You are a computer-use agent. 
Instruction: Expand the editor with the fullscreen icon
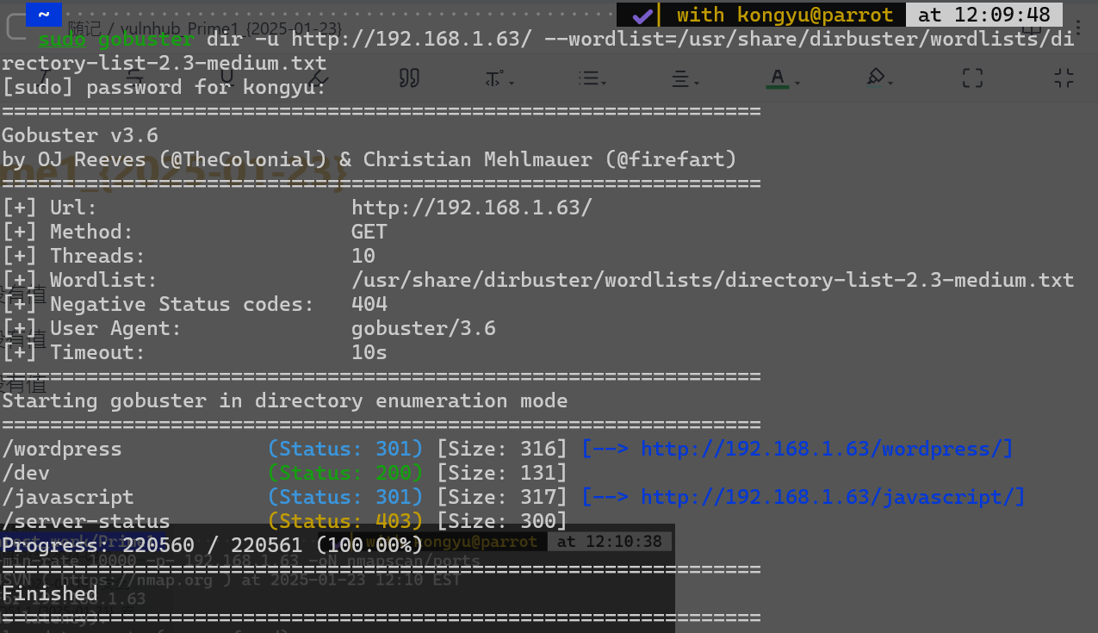pos(972,78)
